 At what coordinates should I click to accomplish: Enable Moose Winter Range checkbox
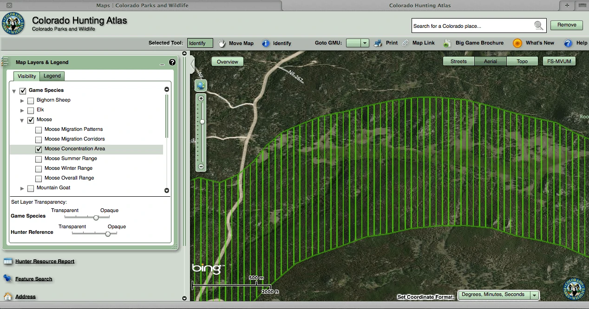tap(39, 169)
